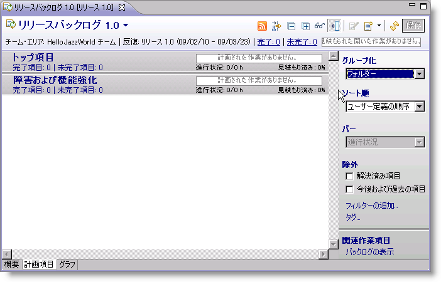Refresh the plan with yellow arrows icon
Screen dimensions: 441x282
click(395, 26)
